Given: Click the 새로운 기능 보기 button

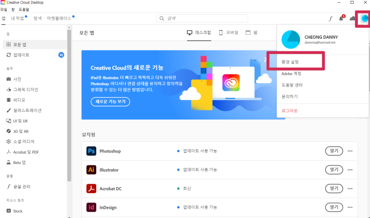Looking at the screenshot, I should (110, 102).
